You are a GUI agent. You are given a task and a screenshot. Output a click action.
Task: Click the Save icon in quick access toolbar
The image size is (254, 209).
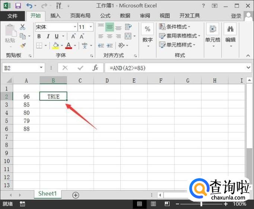(18, 6)
